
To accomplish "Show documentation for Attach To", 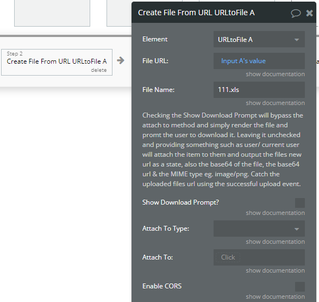I will pyautogui.click(x=276, y=270).
